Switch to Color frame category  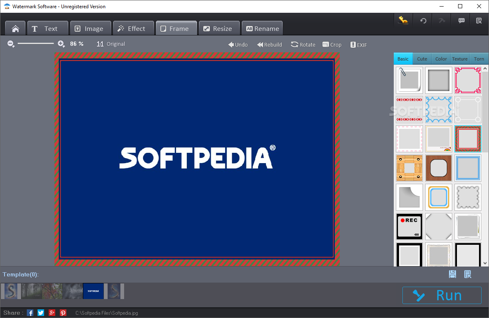click(441, 59)
